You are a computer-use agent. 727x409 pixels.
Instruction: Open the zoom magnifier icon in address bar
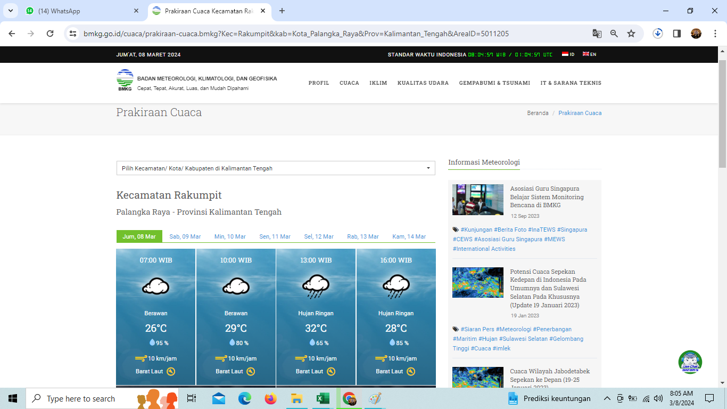(614, 34)
